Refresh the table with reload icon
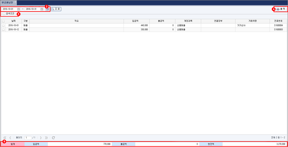Image resolution: width=288 pixels, height=147 pixels. point(54,137)
